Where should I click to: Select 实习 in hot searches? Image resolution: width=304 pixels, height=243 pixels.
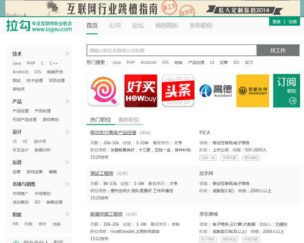(x=249, y=63)
